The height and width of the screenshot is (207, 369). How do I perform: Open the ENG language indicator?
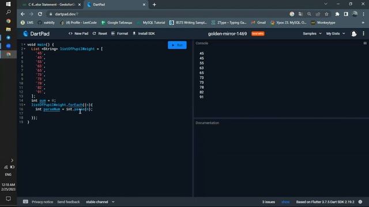click(8, 175)
